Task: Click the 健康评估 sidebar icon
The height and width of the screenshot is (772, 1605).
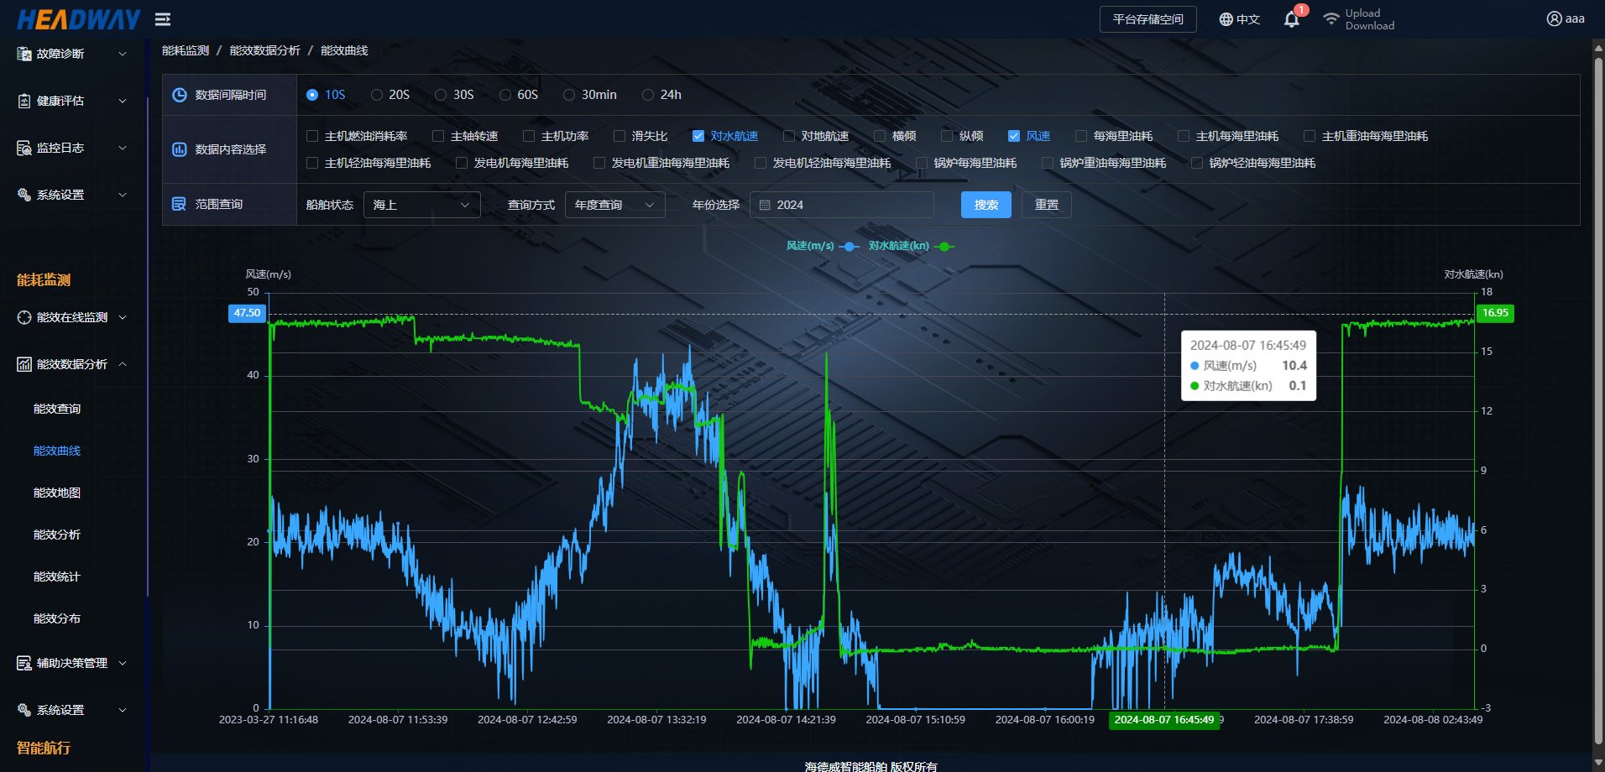Action: click(x=24, y=101)
